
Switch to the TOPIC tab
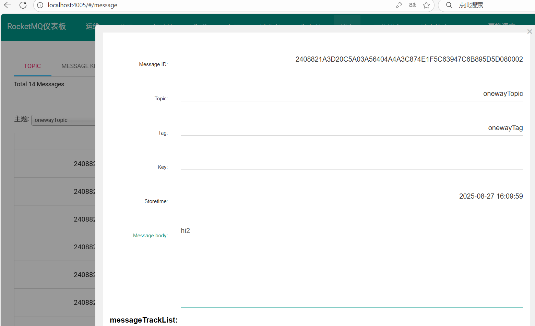tap(32, 66)
